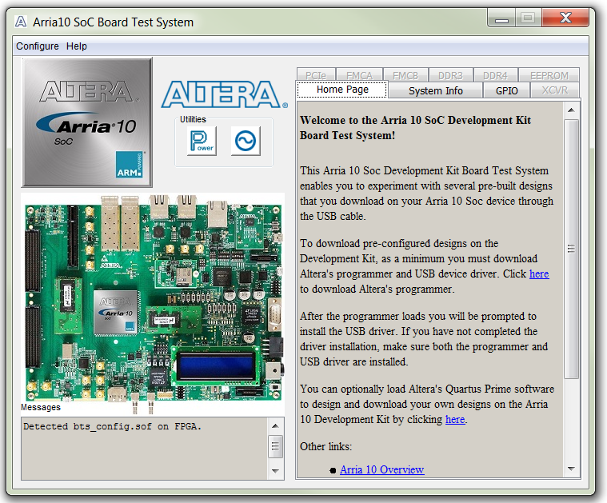The image size is (607, 503).
Task: Click the Messages box scroll down arrow
Action: (275, 471)
